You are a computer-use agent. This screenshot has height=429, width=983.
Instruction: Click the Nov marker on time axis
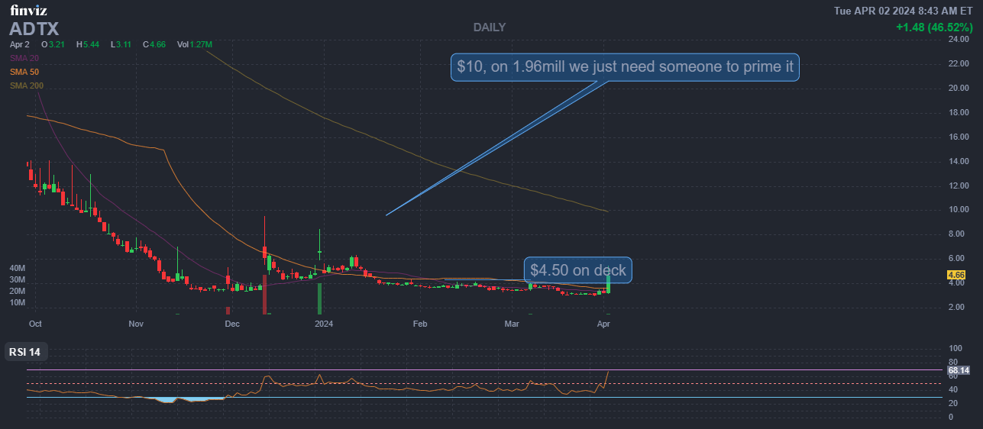[136, 324]
